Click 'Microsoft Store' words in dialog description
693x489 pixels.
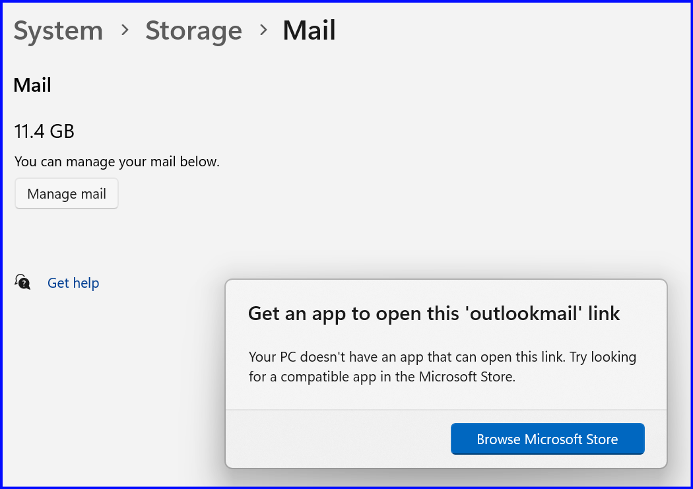[x=466, y=377]
